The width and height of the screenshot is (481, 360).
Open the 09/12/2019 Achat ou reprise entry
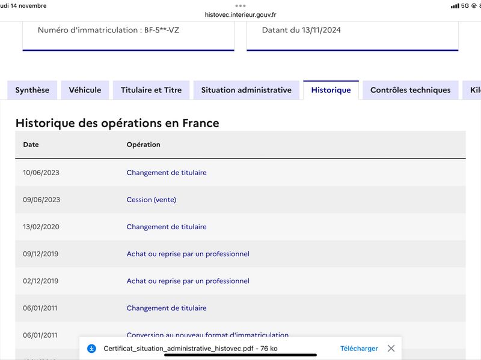point(188,254)
